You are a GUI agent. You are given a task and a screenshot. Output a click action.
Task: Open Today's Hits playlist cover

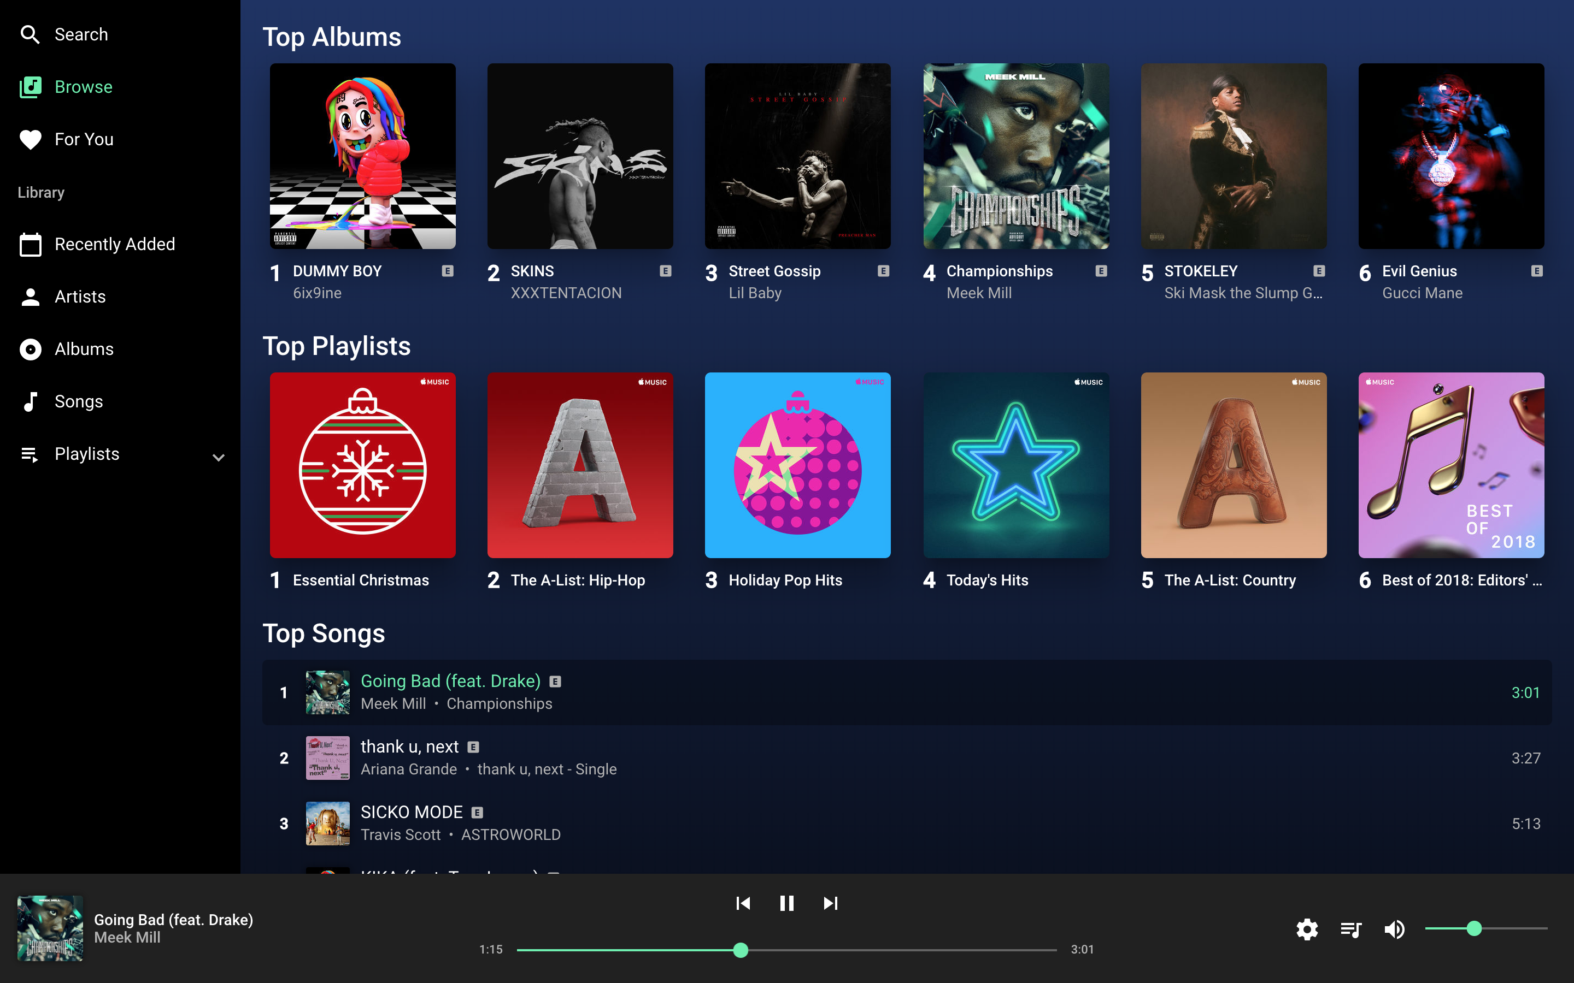(1015, 465)
